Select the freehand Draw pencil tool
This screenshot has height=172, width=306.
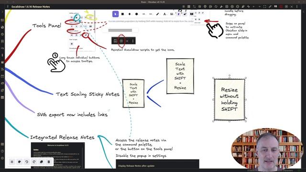click(x=158, y=14)
